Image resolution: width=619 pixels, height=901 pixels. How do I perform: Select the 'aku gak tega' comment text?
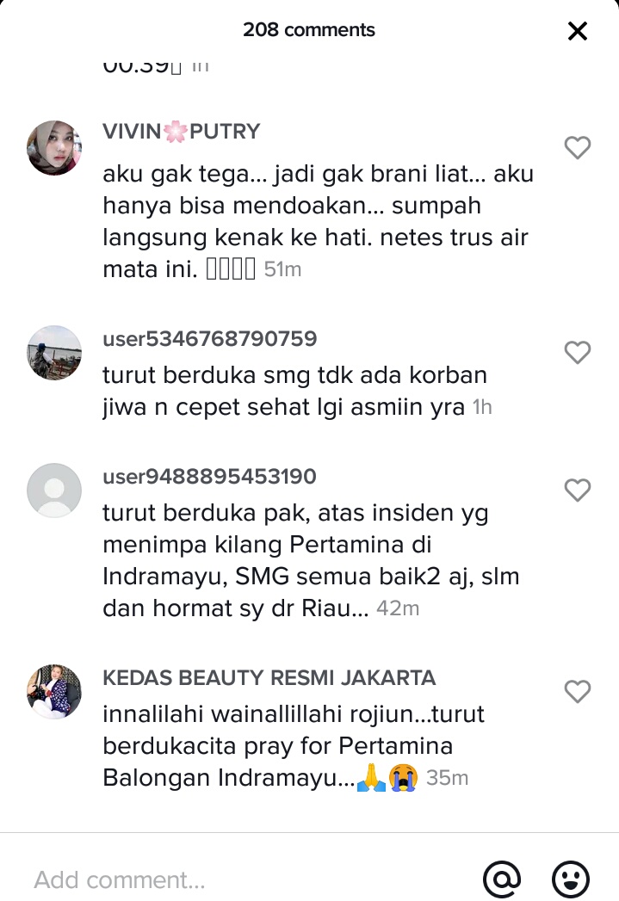[318, 221]
